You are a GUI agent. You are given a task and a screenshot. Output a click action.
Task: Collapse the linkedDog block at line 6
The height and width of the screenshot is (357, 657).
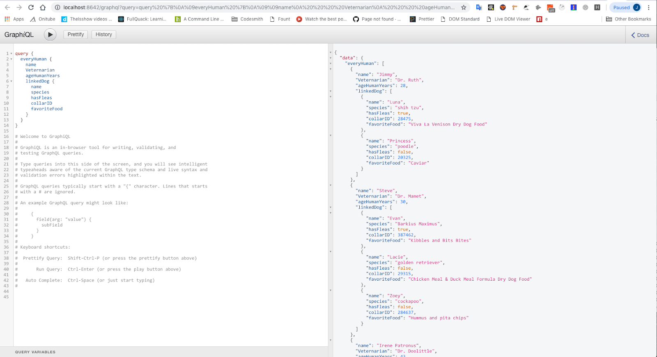(11, 81)
